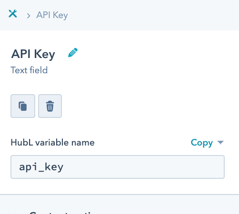Select the API Key breadcrumb item

click(52, 15)
